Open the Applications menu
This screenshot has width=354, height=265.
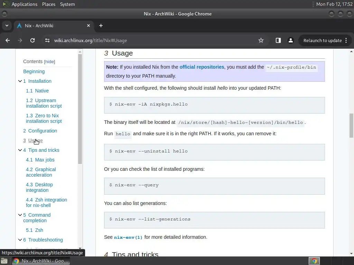pos(25,4)
